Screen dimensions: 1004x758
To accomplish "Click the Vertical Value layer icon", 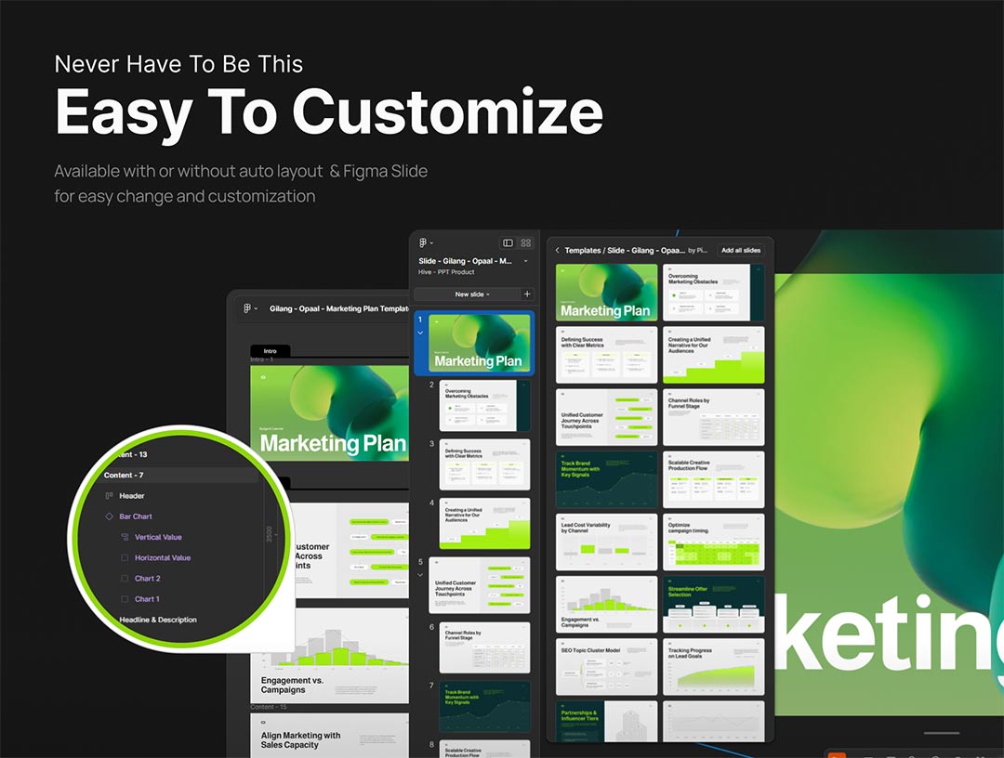I will click(125, 537).
